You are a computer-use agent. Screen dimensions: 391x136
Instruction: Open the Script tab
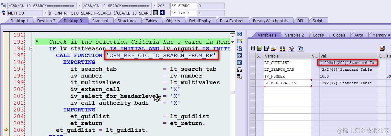point(317,21)
